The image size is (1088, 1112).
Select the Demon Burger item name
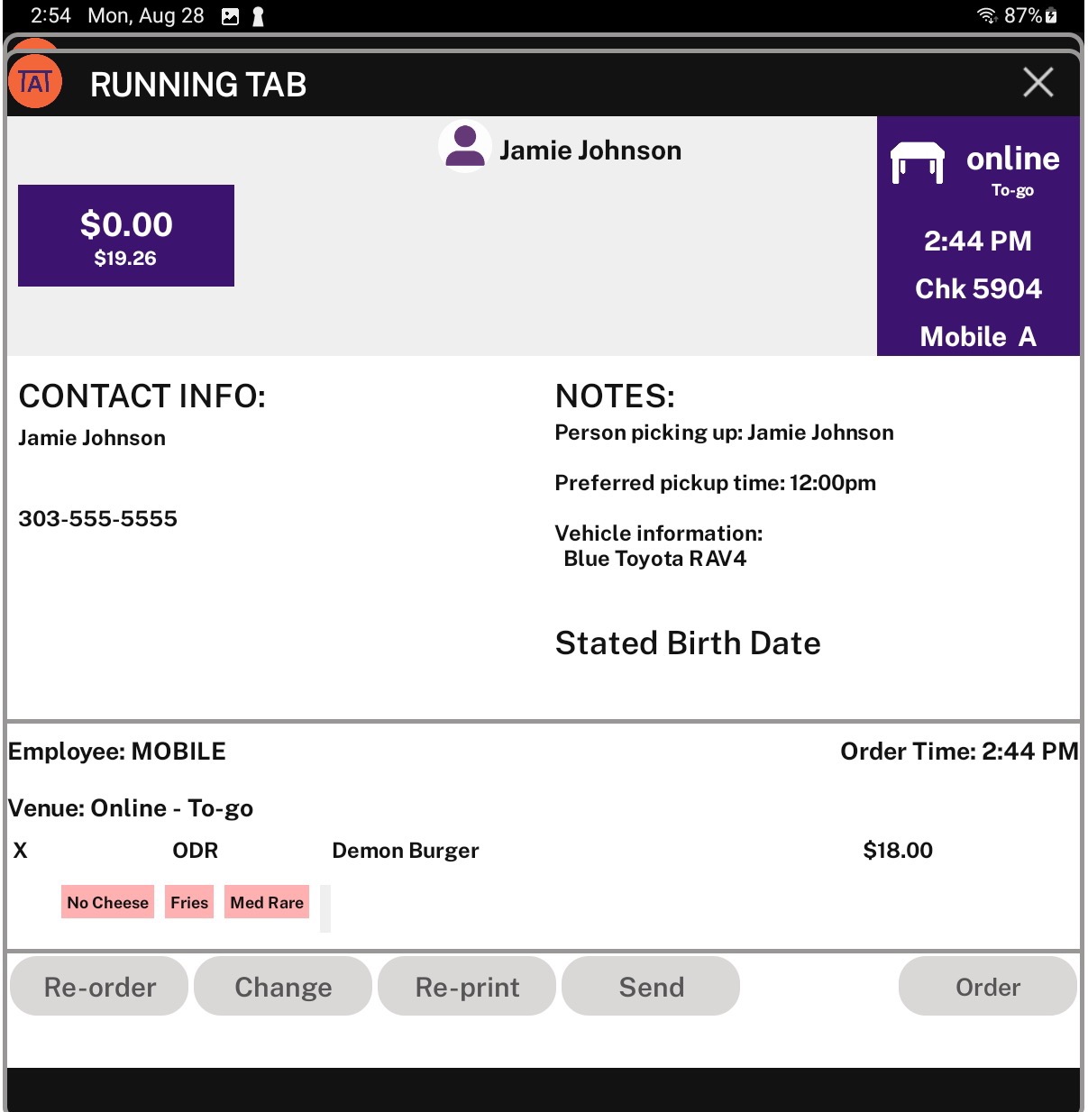(x=406, y=851)
